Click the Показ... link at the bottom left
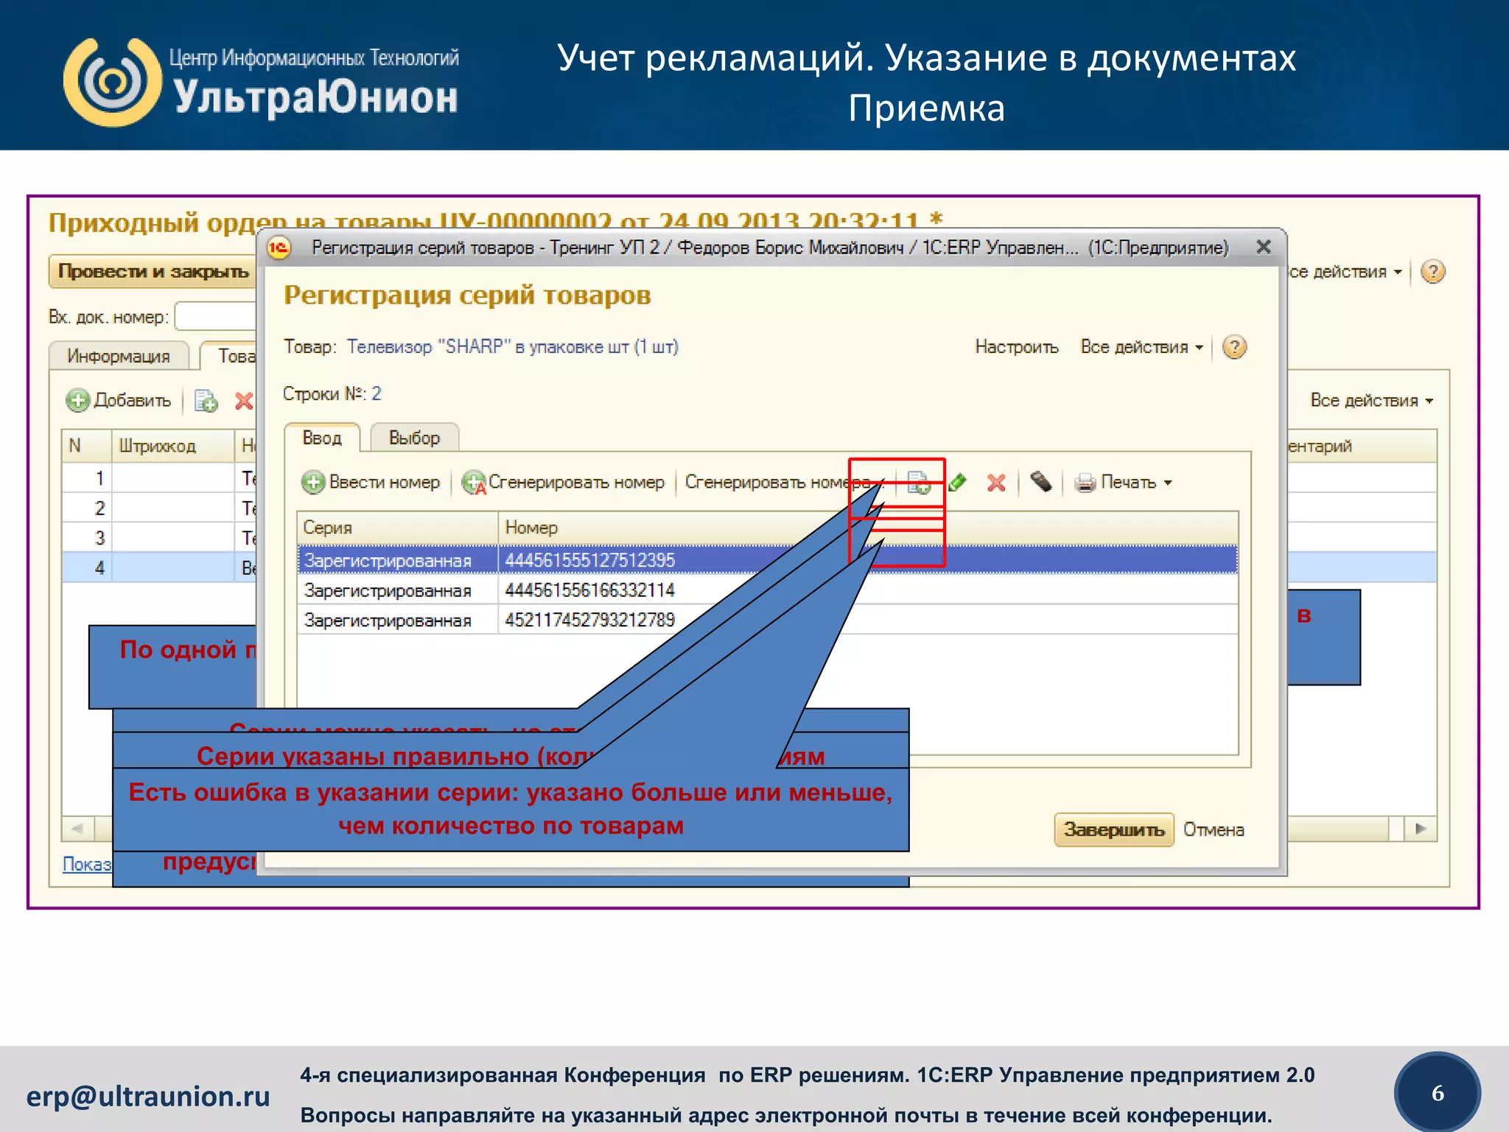The height and width of the screenshot is (1132, 1509). click(x=87, y=864)
